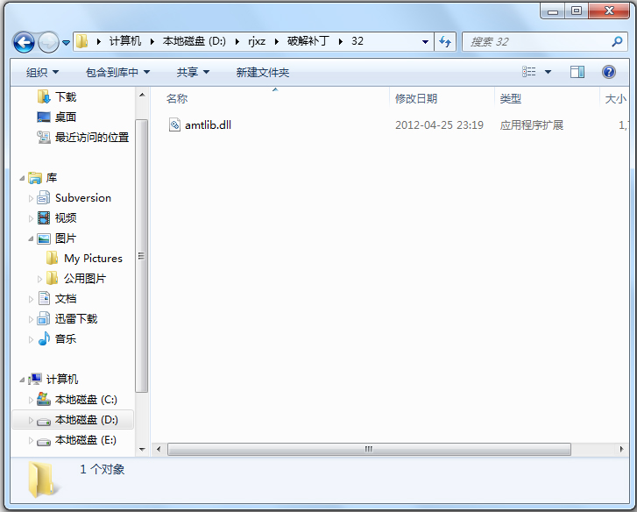Navigate to 计算机 in the breadcrumb

pos(125,41)
